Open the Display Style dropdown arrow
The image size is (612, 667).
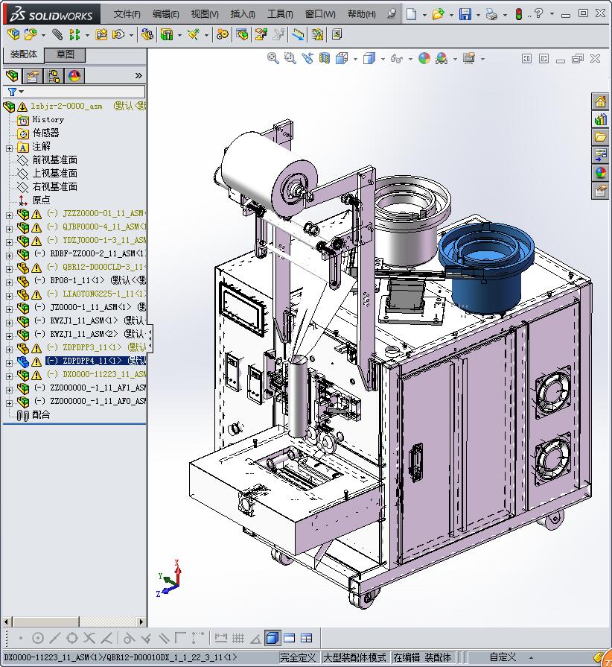pos(383,59)
